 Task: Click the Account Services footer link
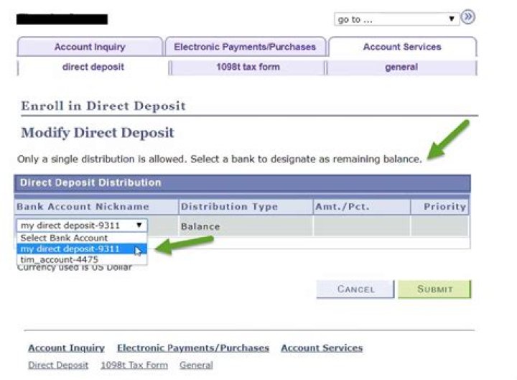tap(322, 348)
